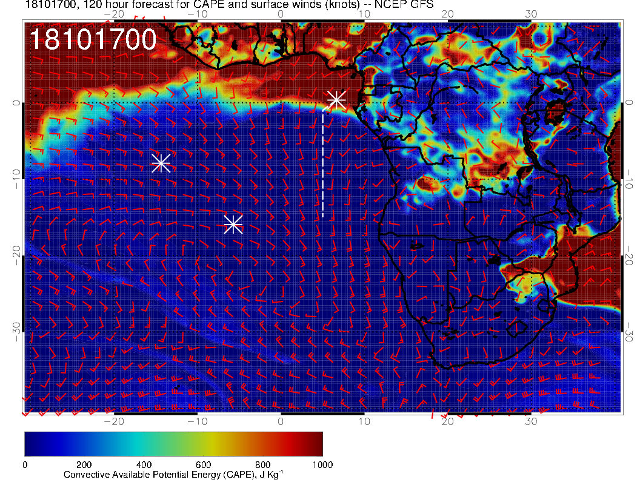The image size is (640, 494).
Task: Click the large white timestamp 18101700
Action: pos(93,39)
